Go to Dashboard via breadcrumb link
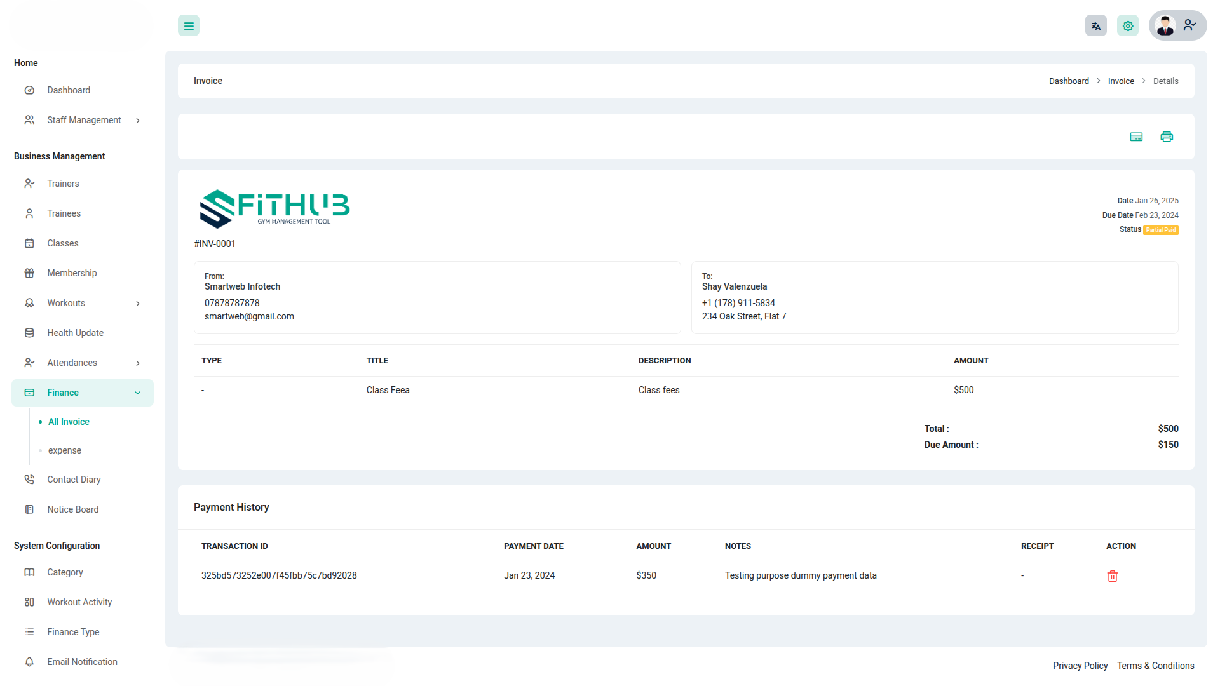Viewport: 1220px width, 686px height. coord(1069,81)
